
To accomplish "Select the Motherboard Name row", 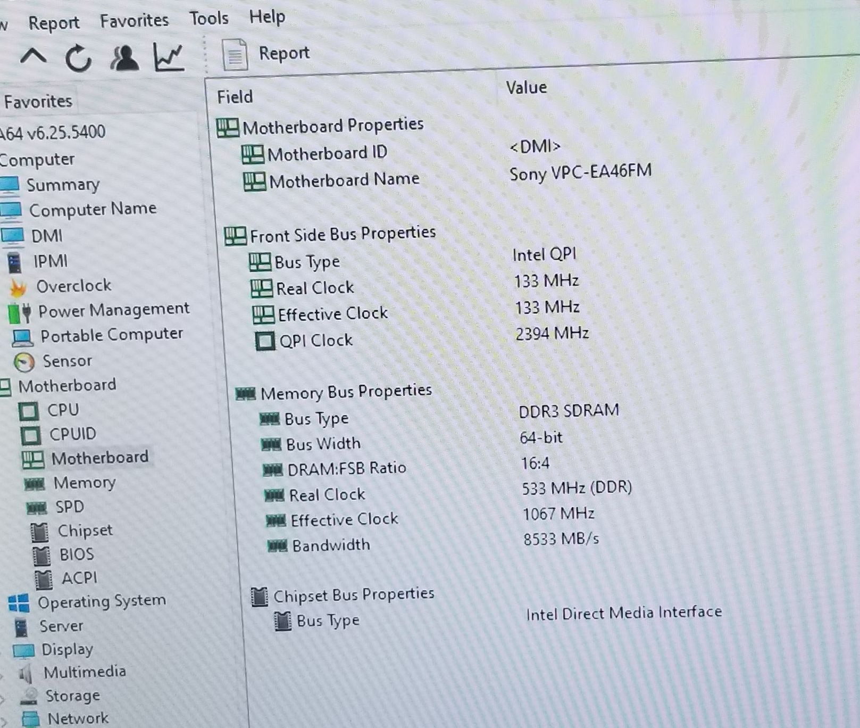I will [x=344, y=180].
